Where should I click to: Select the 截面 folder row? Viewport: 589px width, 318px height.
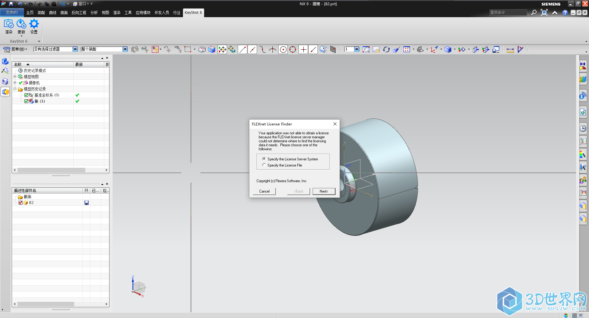(x=60, y=197)
